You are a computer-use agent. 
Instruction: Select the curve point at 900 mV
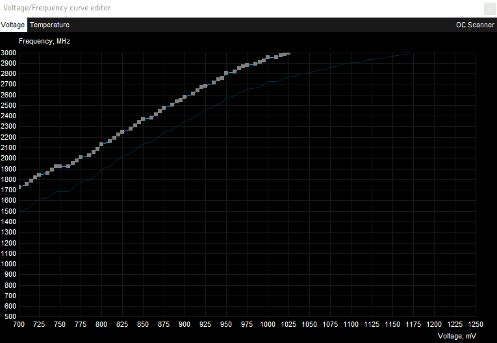click(x=185, y=97)
